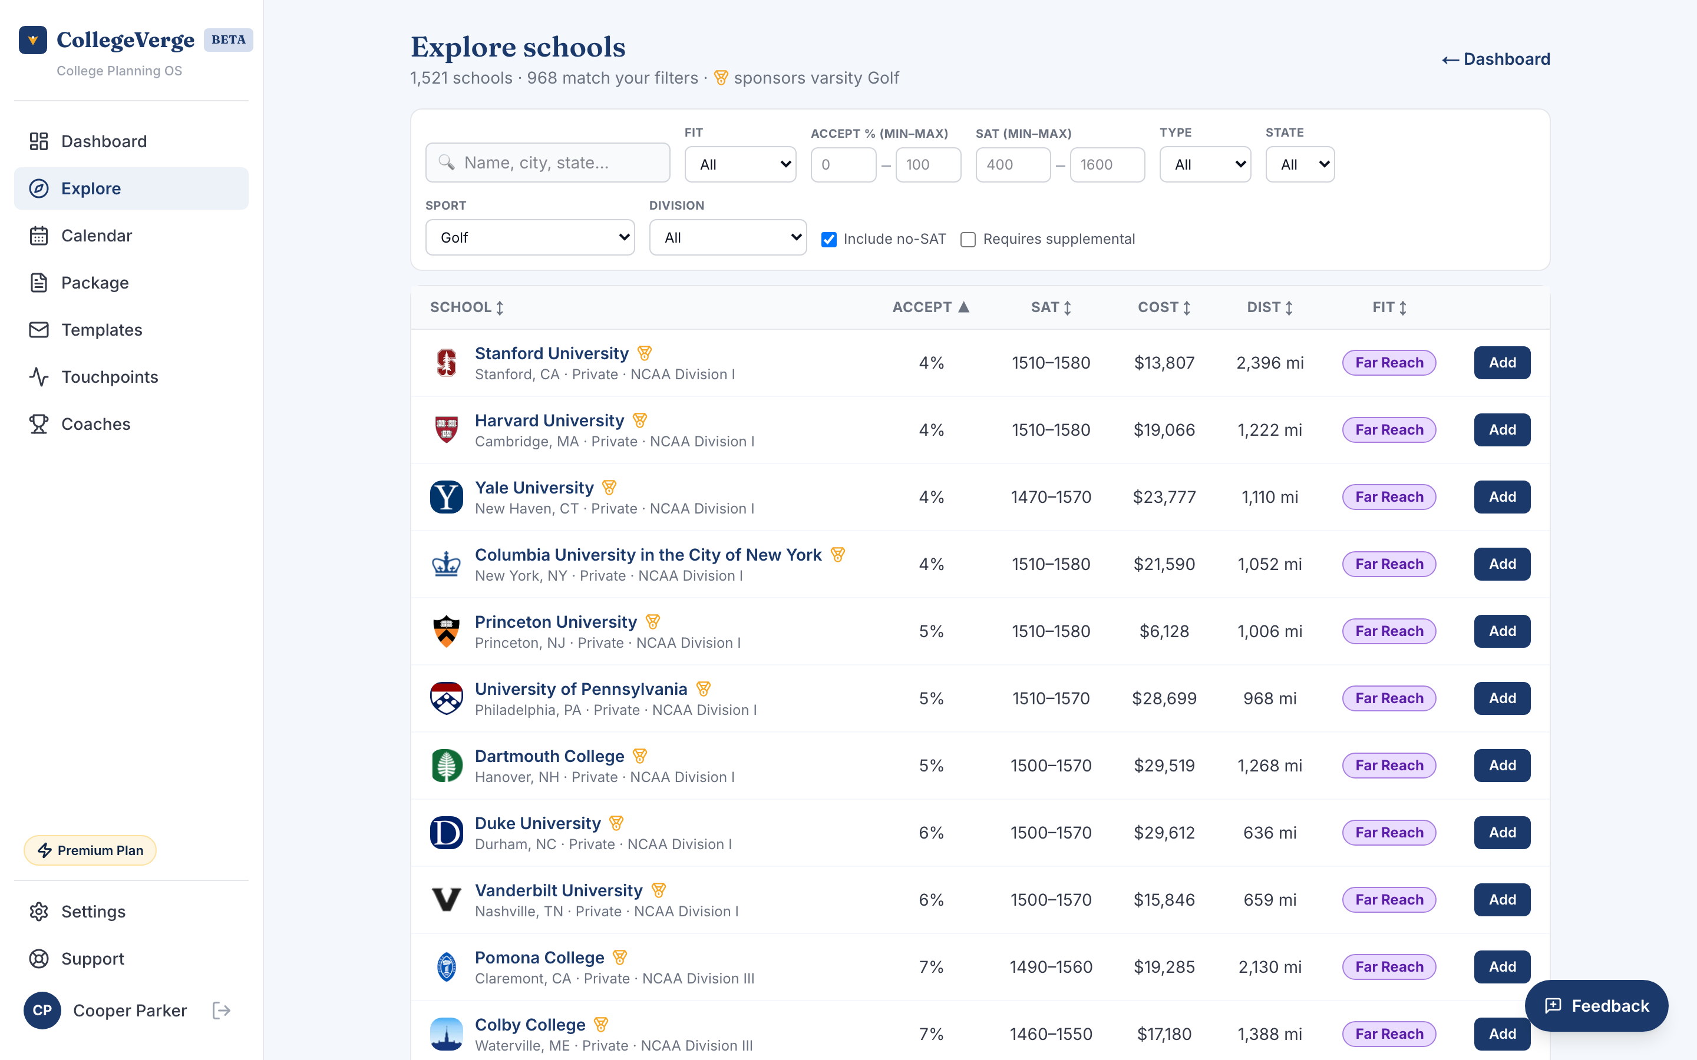Open Colby College school link

click(530, 1024)
